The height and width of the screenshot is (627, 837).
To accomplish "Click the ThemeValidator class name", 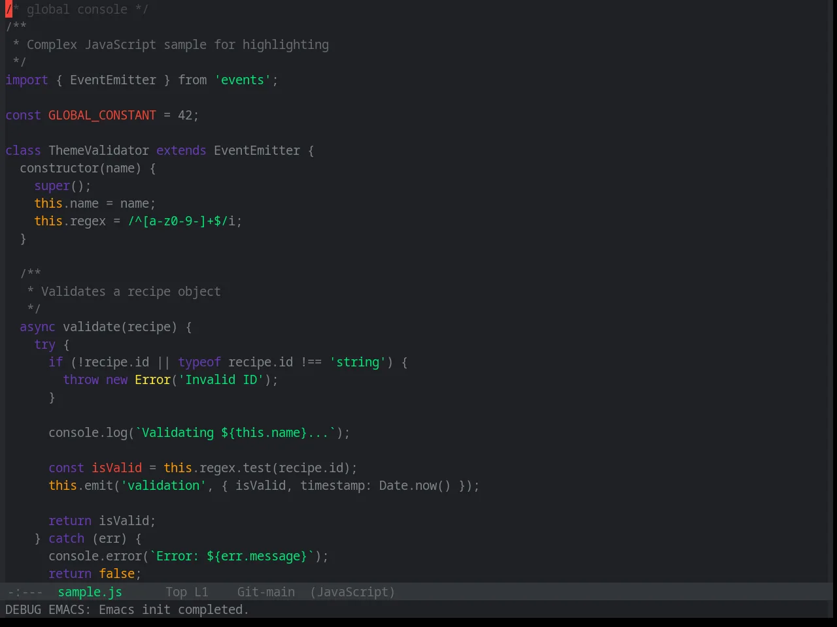I will coord(99,150).
